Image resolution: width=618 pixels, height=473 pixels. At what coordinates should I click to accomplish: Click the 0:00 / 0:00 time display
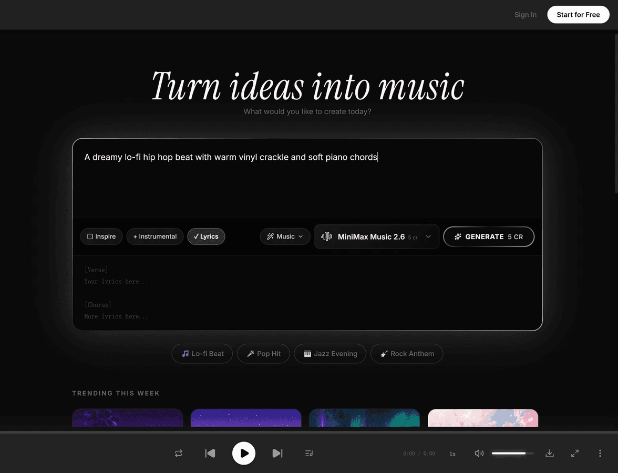pyautogui.click(x=419, y=454)
